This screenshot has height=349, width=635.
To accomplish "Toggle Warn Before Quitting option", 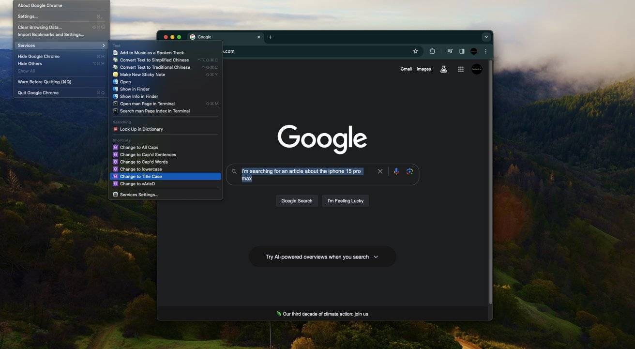I will (45, 82).
